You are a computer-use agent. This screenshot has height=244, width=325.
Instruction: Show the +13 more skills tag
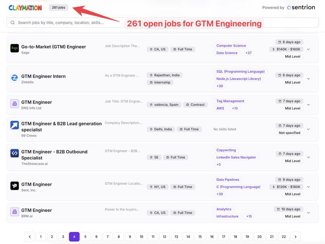235,108
